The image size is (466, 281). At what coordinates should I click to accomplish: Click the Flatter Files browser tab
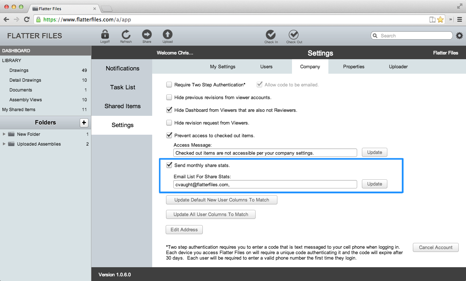[x=63, y=8]
